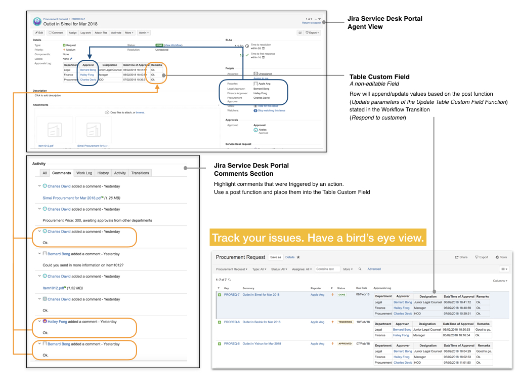Image resolution: width=518 pixels, height=389 pixels.
Task: Collapse the first Charles David comment
Action: pyautogui.click(x=40, y=186)
